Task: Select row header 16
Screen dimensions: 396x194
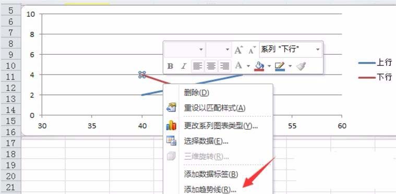Action: click(x=10, y=132)
